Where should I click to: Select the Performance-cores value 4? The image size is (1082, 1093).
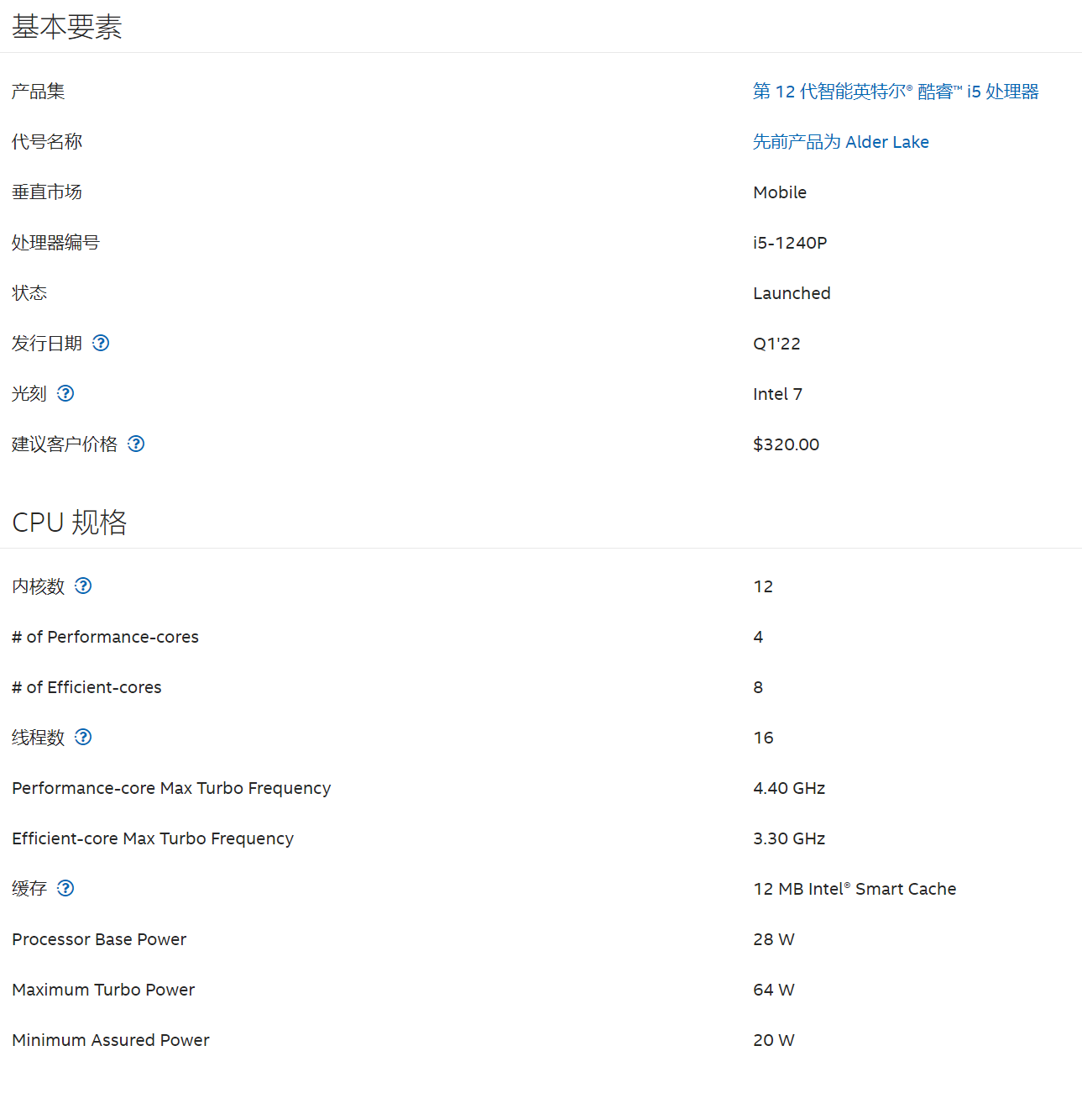[x=758, y=637]
